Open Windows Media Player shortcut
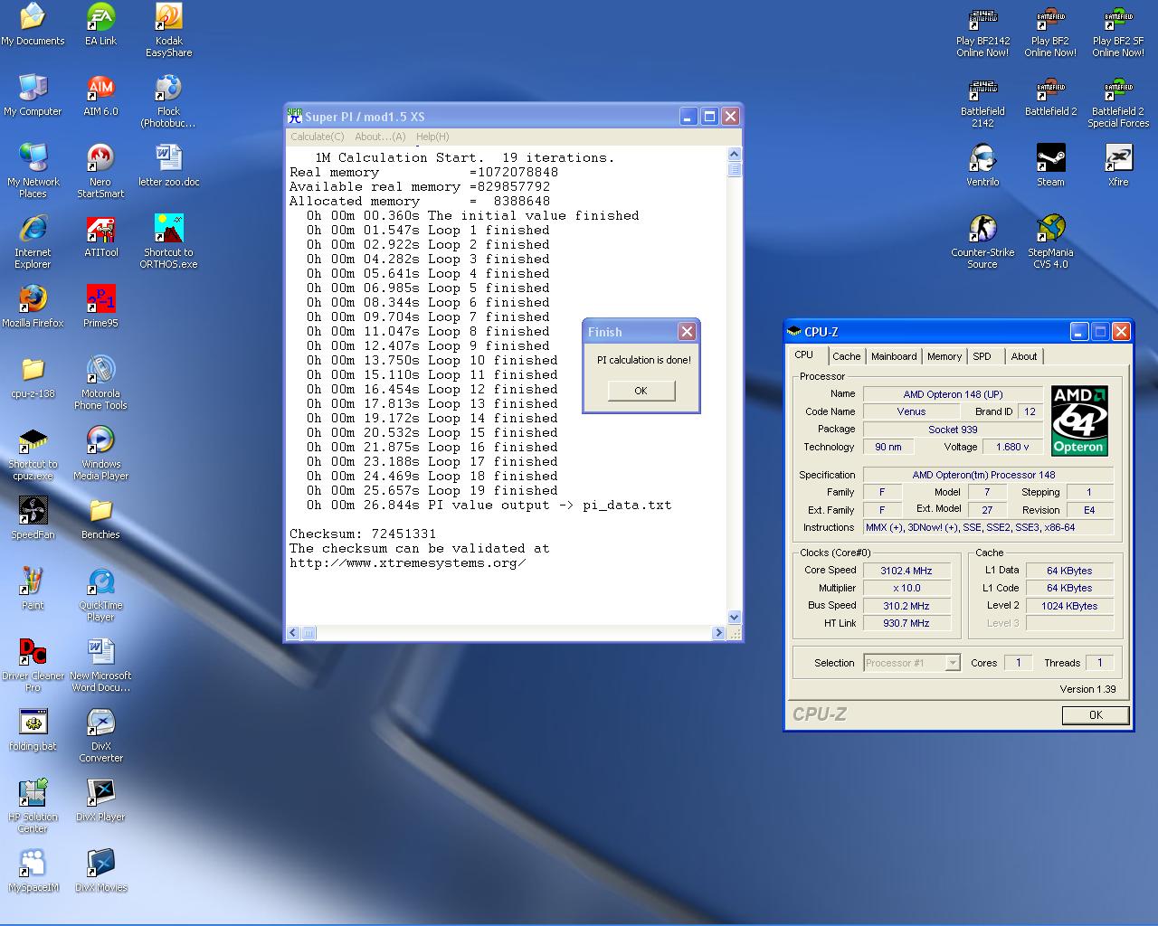Viewport: 1158px width, 926px height. pos(100,453)
